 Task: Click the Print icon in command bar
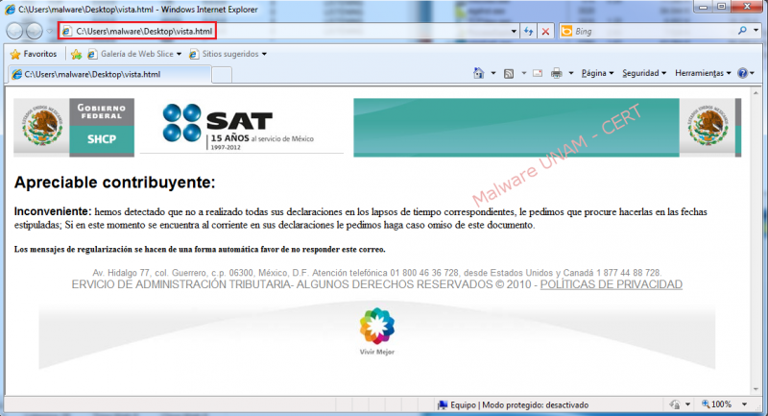coord(556,73)
